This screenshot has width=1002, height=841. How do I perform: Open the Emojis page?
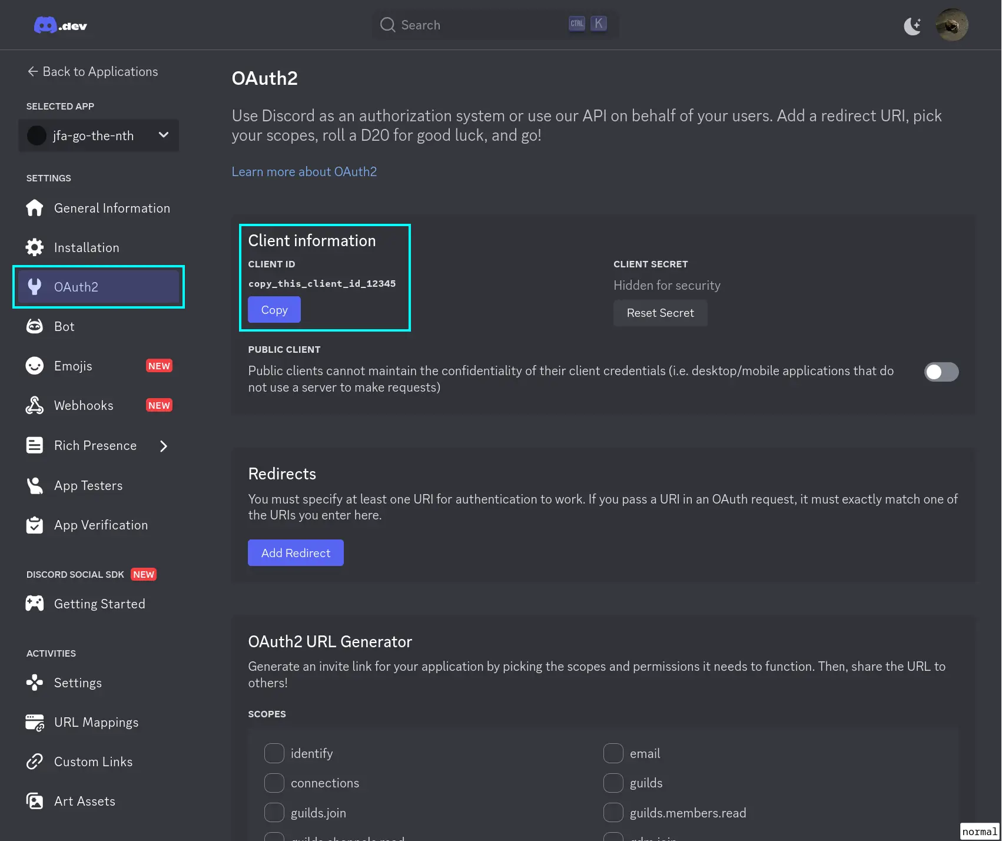tap(99, 366)
